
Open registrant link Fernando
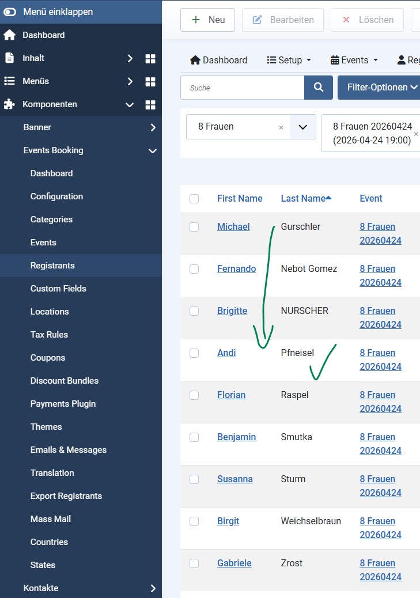click(236, 269)
